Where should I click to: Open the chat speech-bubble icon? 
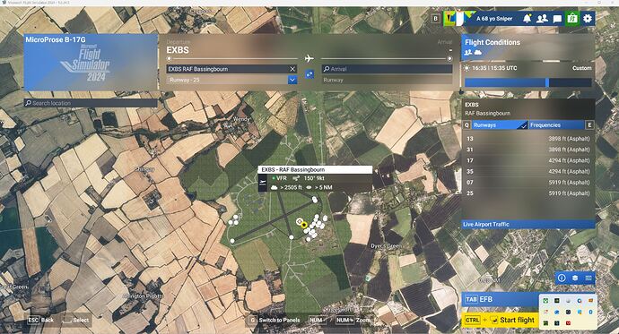pos(557,19)
